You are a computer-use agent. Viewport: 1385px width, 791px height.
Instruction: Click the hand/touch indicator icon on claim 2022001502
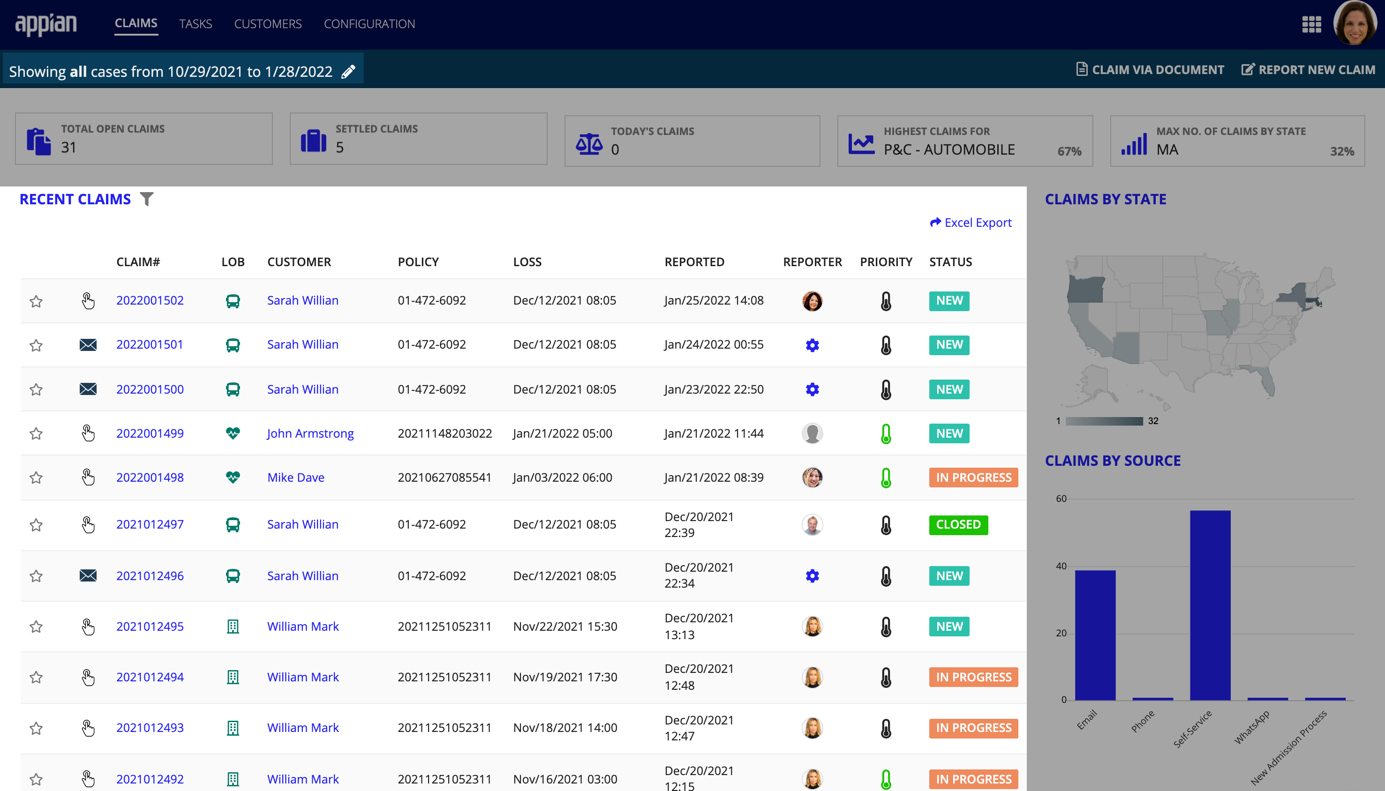coord(88,299)
